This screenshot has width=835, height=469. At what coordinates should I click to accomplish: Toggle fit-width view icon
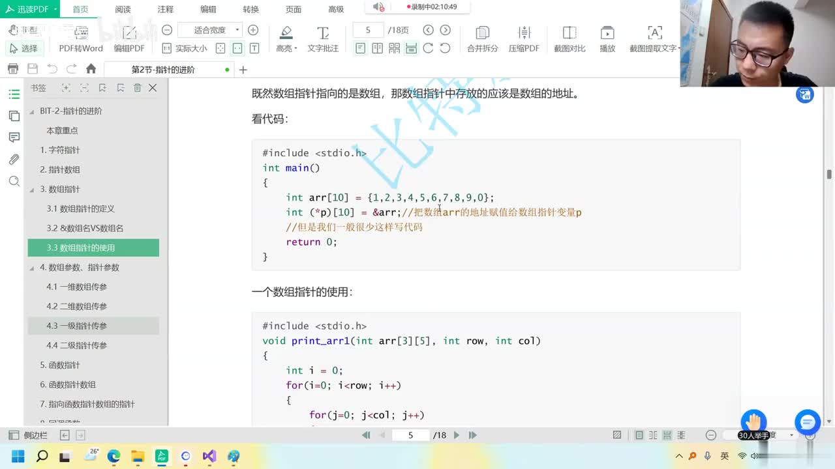tap(237, 48)
